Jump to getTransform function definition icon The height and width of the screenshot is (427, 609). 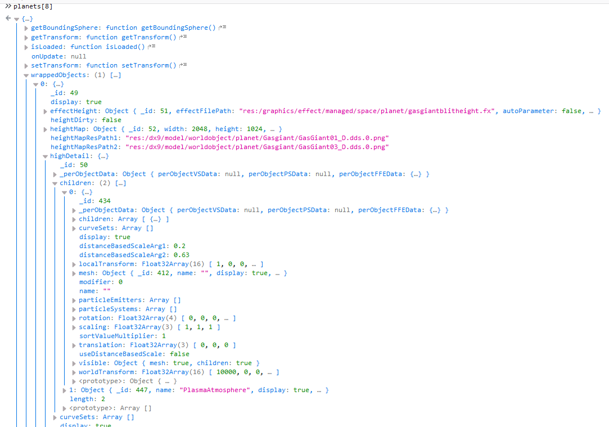(183, 37)
